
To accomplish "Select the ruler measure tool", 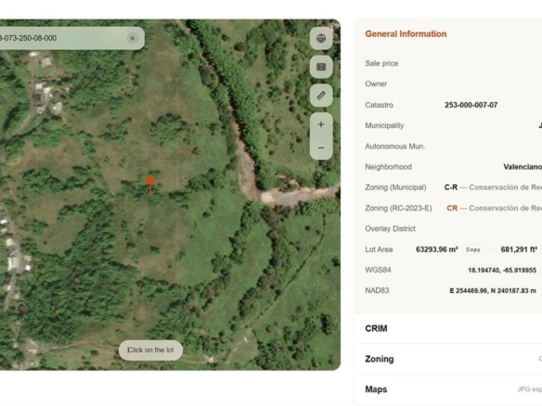I will [x=321, y=95].
